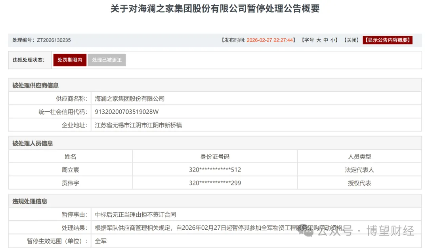Click the 人员类型 column header

click(359, 156)
